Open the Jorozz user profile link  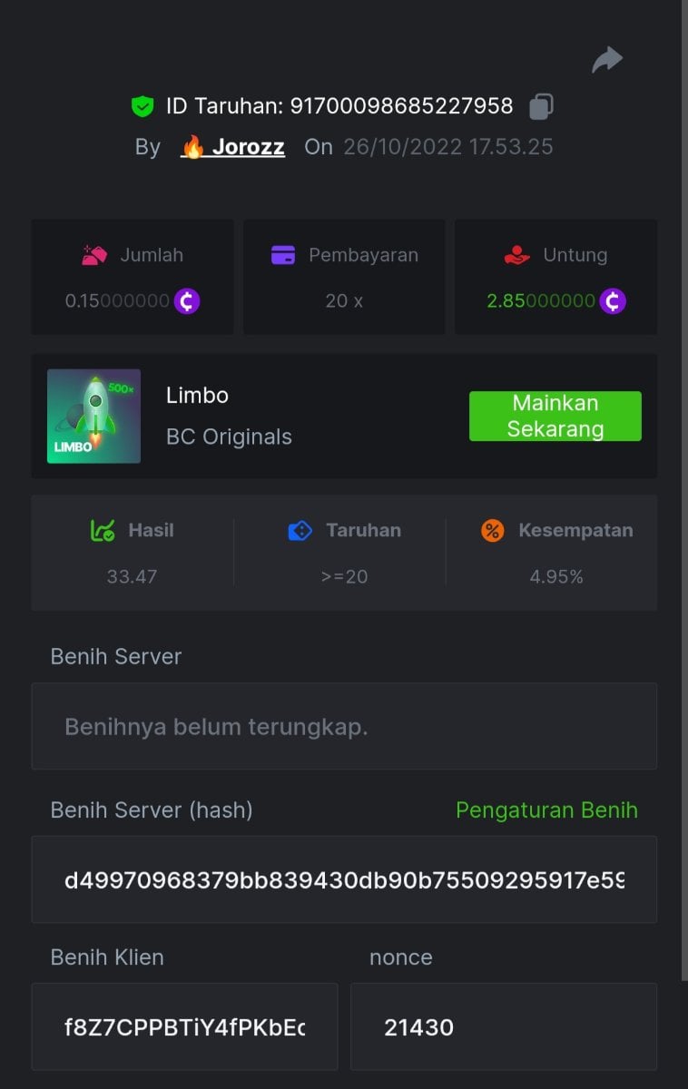(x=247, y=147)
